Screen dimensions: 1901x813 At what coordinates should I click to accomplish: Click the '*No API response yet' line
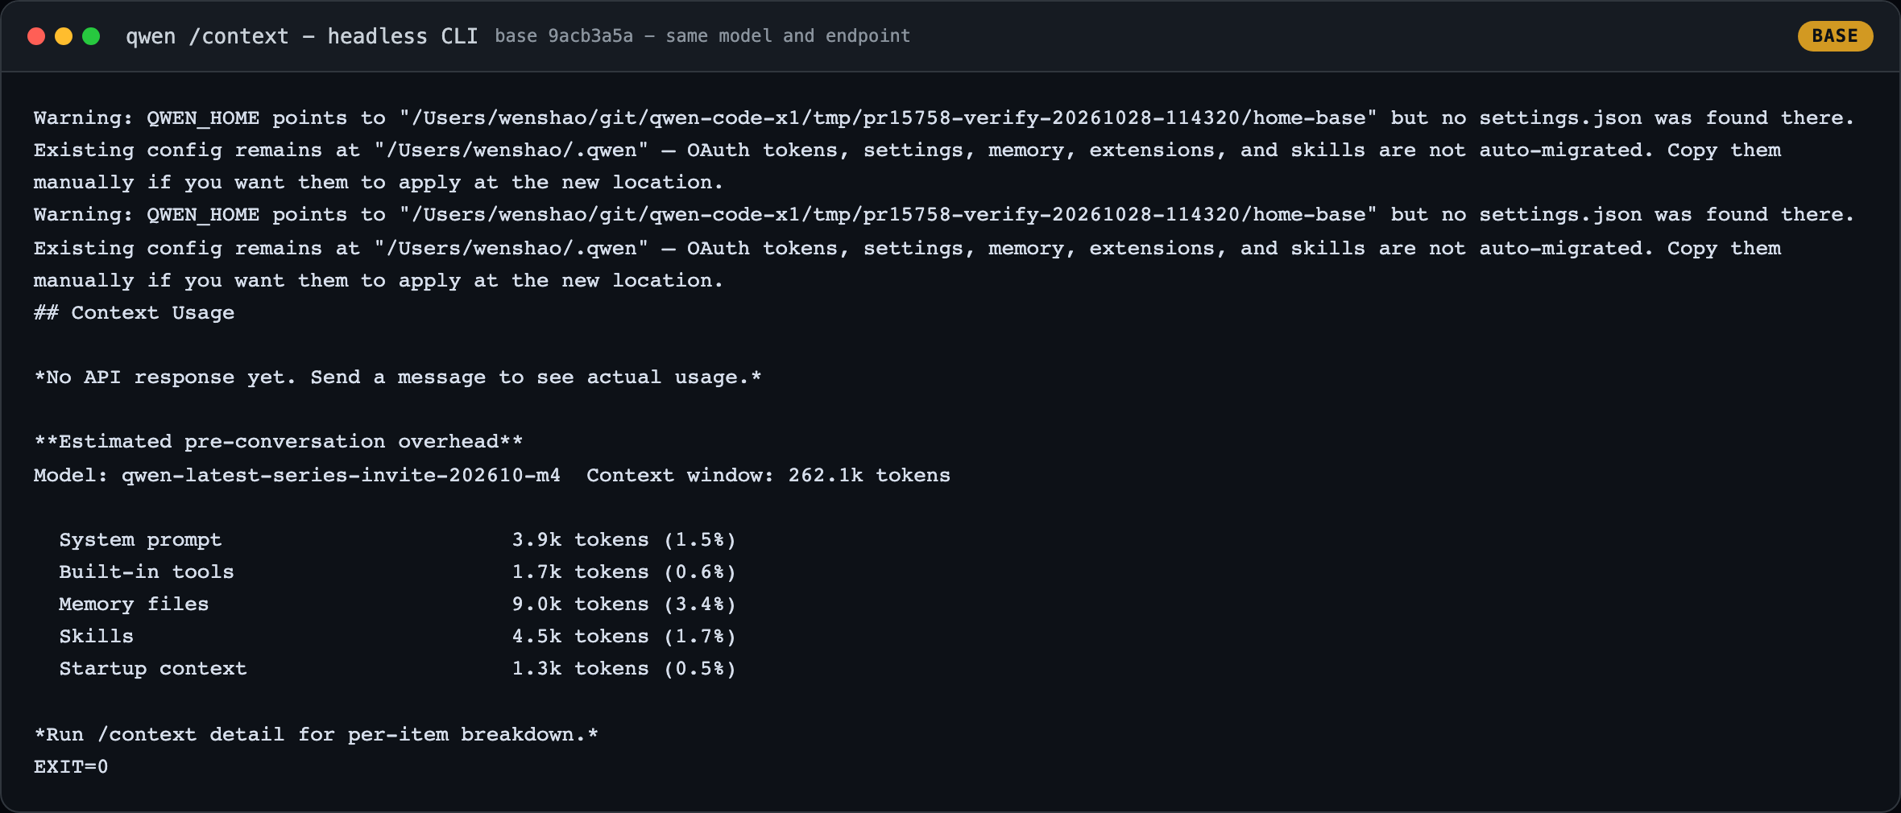(x=398, y=377)
